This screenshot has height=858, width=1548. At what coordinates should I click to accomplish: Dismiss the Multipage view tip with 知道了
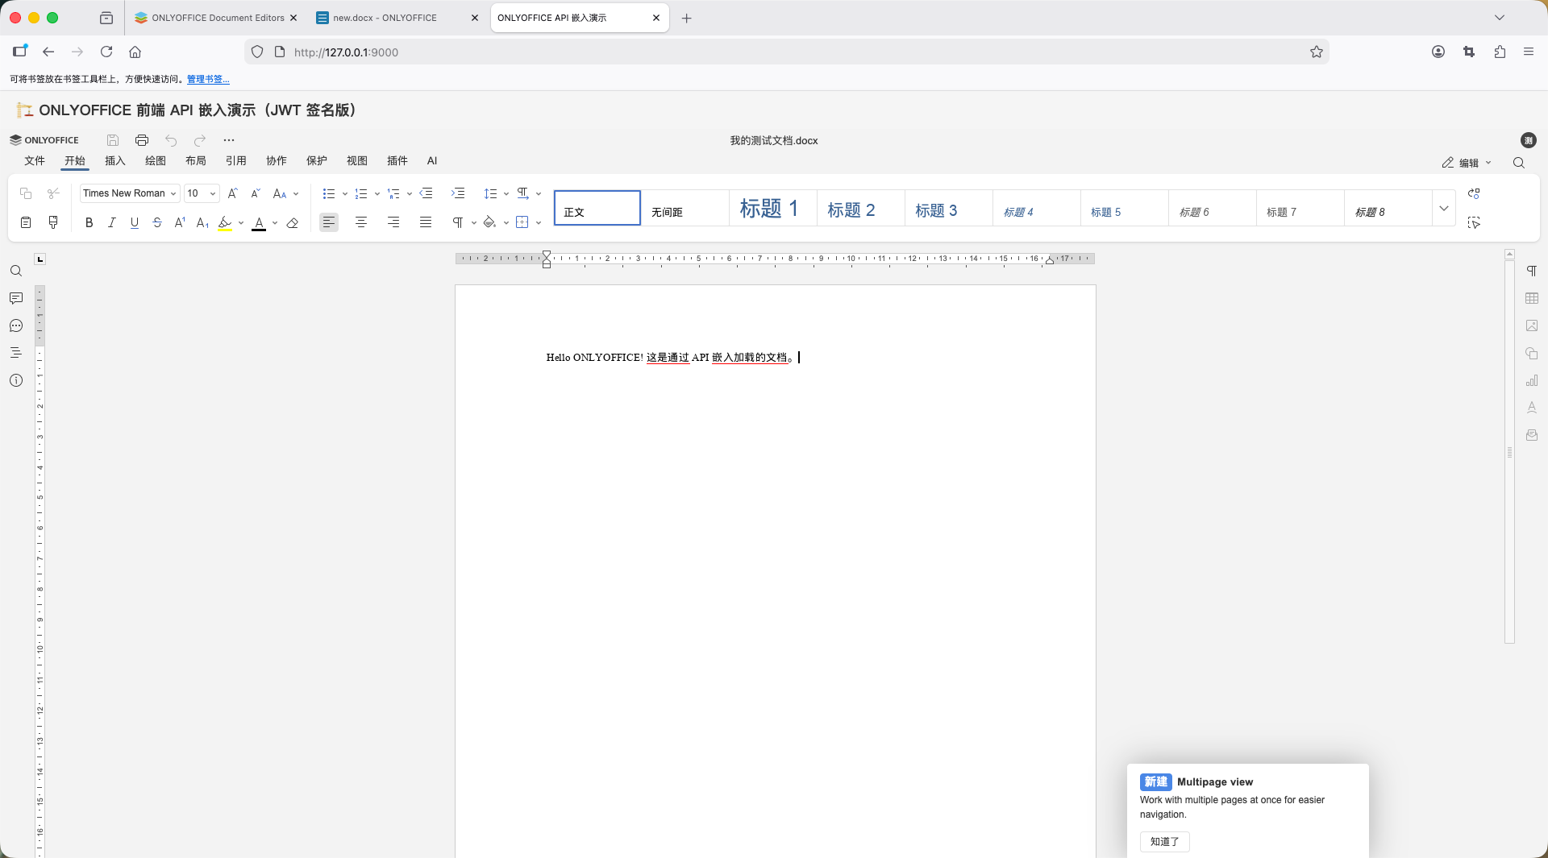[1165, 842]
